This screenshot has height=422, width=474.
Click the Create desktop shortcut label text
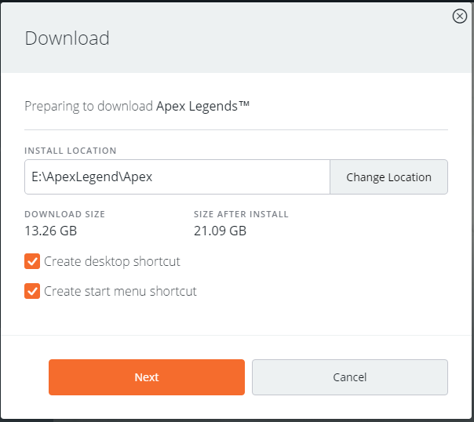tap(112, 262)
